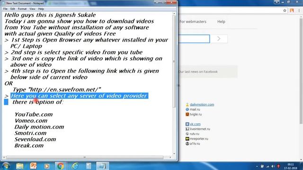Click the a1tv.ru site icon

click(187, 144)
